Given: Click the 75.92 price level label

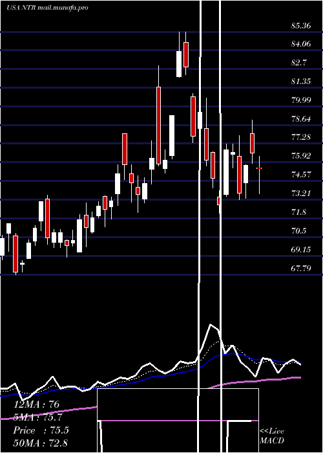Looking at the screenshot, I should point(301,156).
